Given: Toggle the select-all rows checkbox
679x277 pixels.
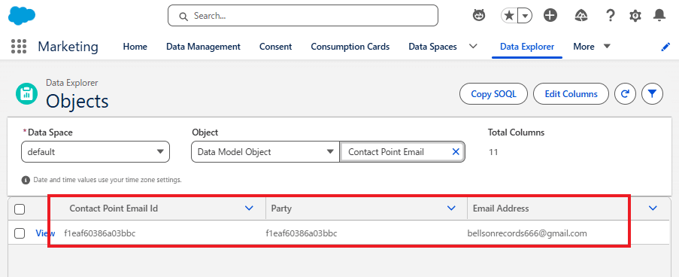Looking at the screenshot, I should point(20,209).
